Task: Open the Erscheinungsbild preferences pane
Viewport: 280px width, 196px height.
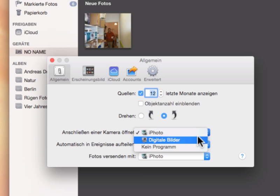Action: (x=88, y=73)
